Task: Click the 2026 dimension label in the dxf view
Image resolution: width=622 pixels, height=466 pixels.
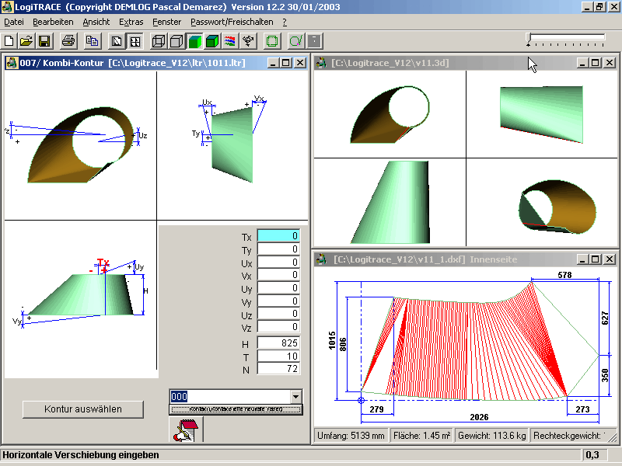Action: [x=479, y=417]
